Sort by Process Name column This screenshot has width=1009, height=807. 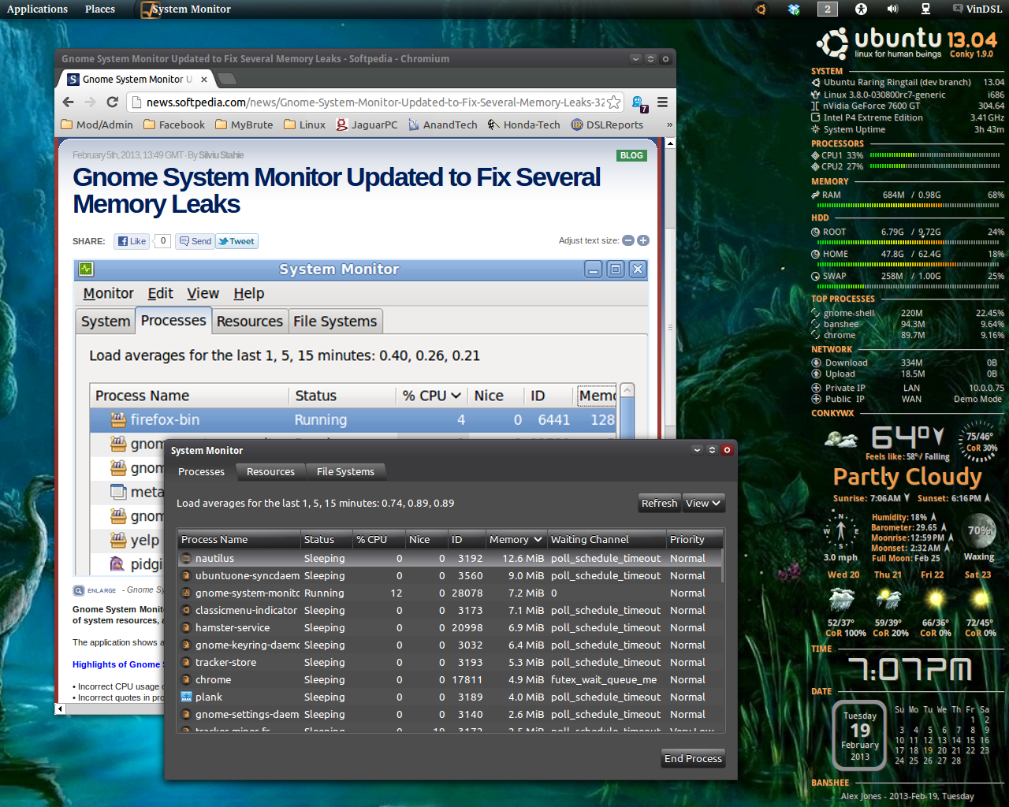(239, 540)
